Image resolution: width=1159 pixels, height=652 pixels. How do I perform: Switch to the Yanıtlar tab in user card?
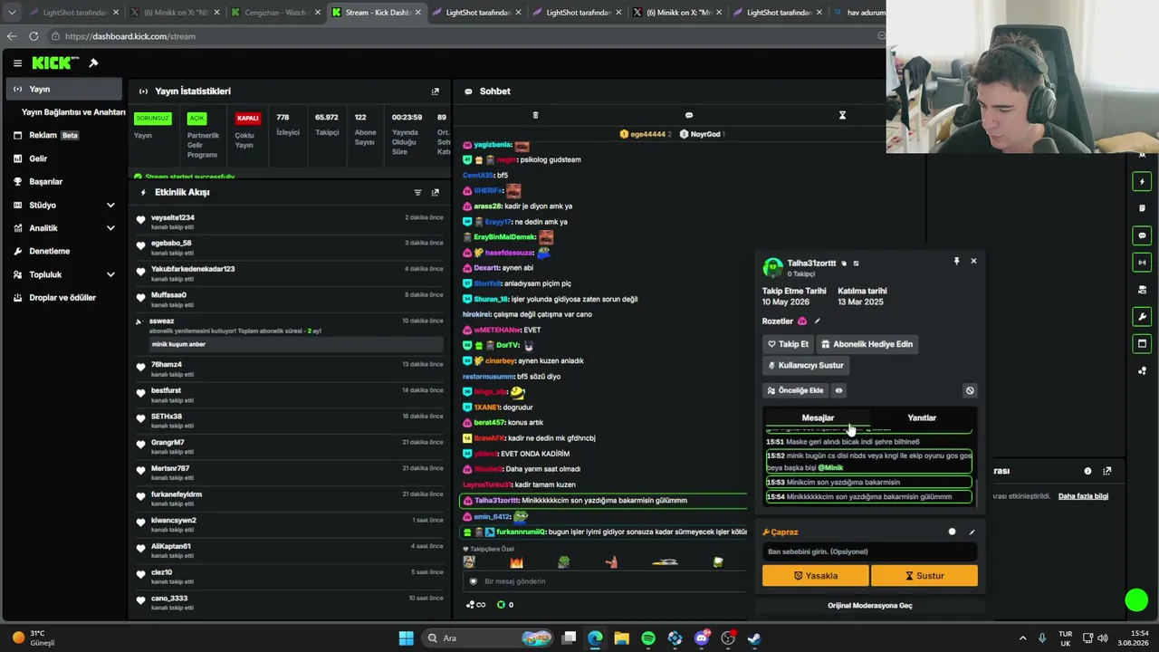(922, 417)
